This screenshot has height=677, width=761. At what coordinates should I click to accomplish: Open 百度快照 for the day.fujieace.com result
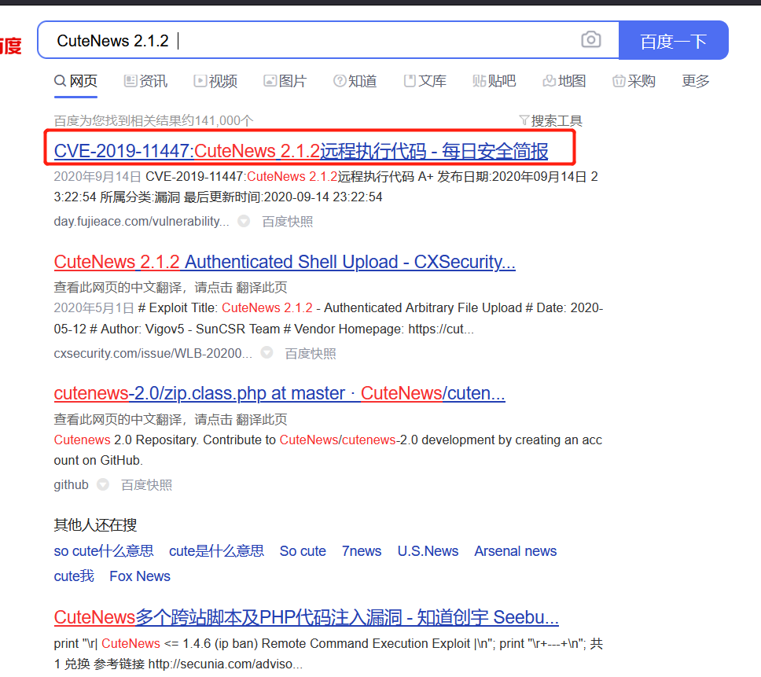tap(287, 222)
